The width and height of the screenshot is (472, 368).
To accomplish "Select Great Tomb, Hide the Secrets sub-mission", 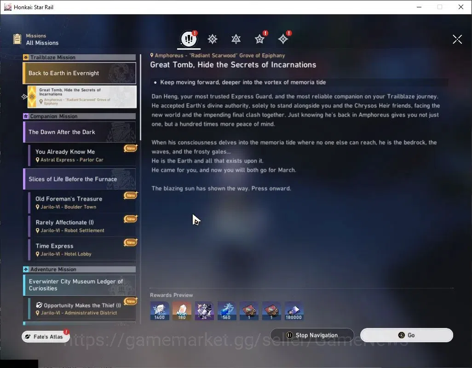I will (82, 97).
